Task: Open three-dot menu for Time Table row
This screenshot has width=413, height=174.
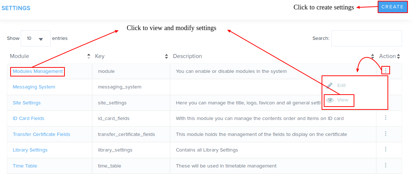Action: tap(386, 165)
